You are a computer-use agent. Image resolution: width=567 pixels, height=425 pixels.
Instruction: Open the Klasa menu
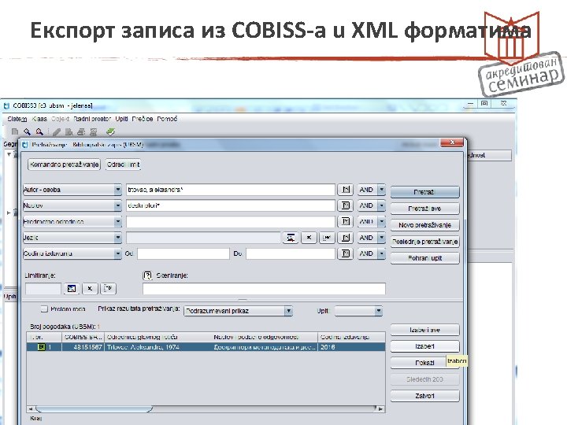click(x=39, y=119)
